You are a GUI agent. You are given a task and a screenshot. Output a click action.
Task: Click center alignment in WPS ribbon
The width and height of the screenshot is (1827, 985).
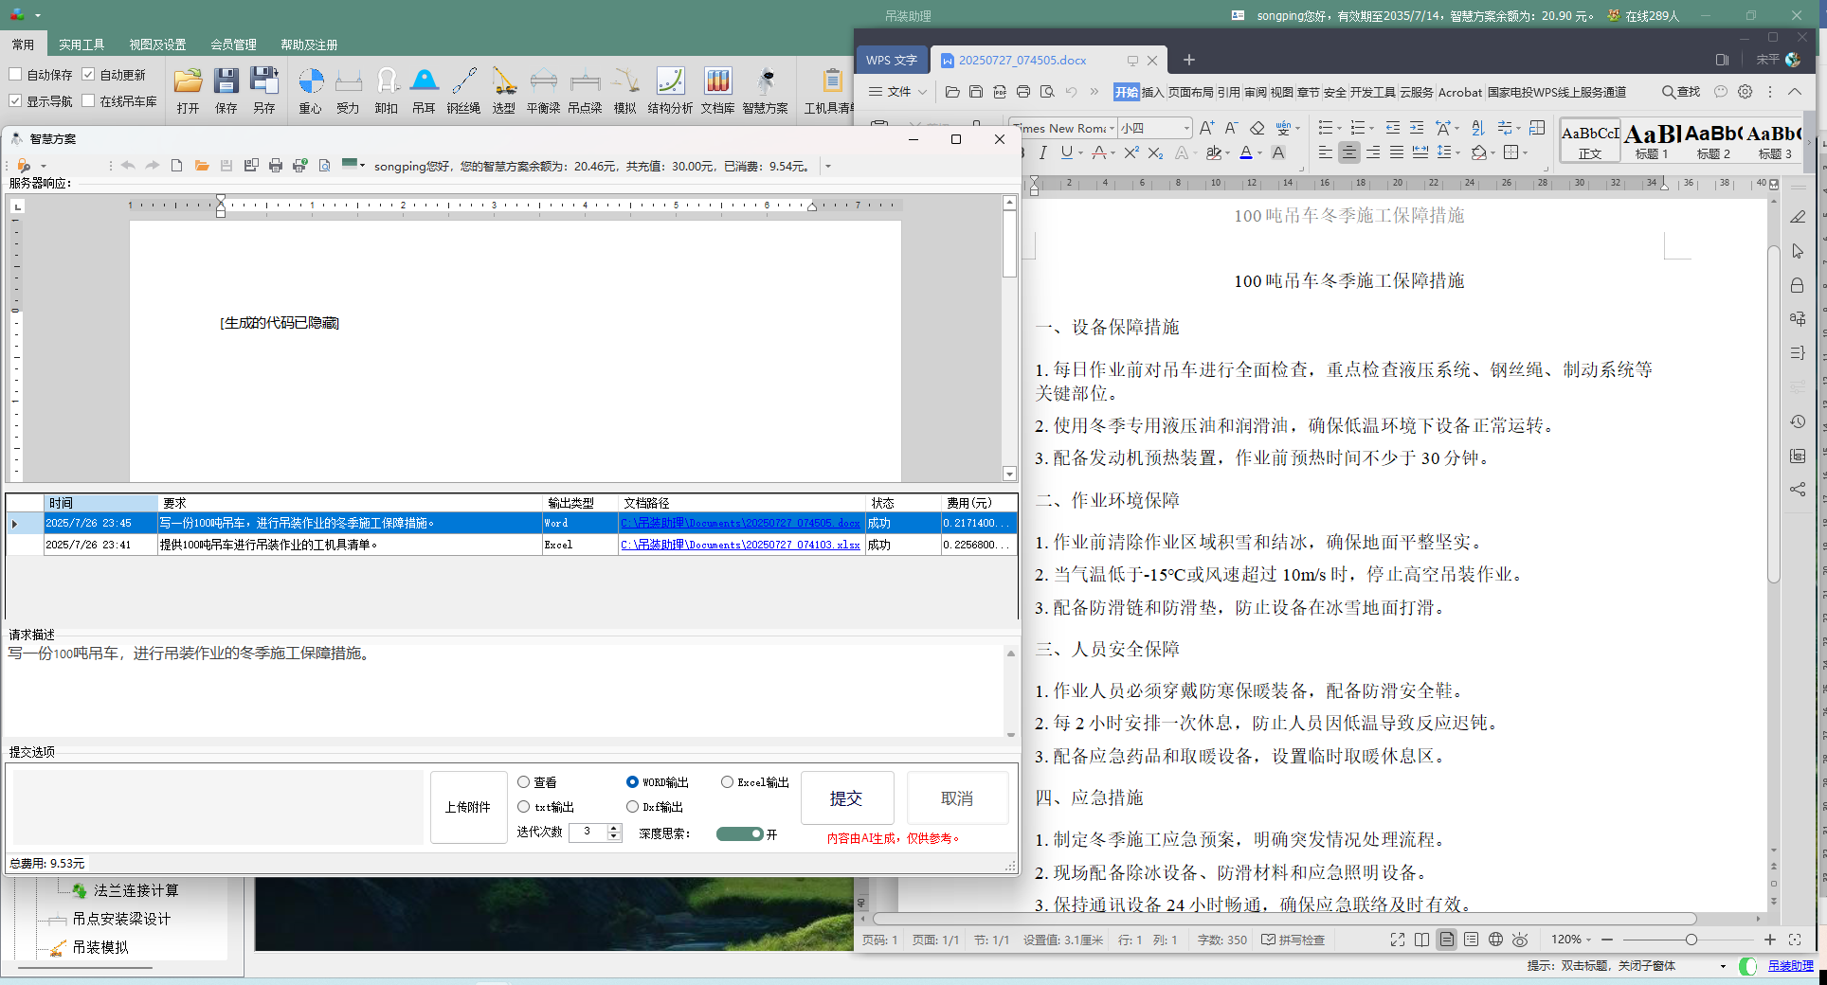(1349, 152)
